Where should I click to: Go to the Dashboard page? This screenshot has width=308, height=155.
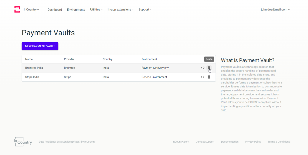pyautogui.click(x=55, y=10)
